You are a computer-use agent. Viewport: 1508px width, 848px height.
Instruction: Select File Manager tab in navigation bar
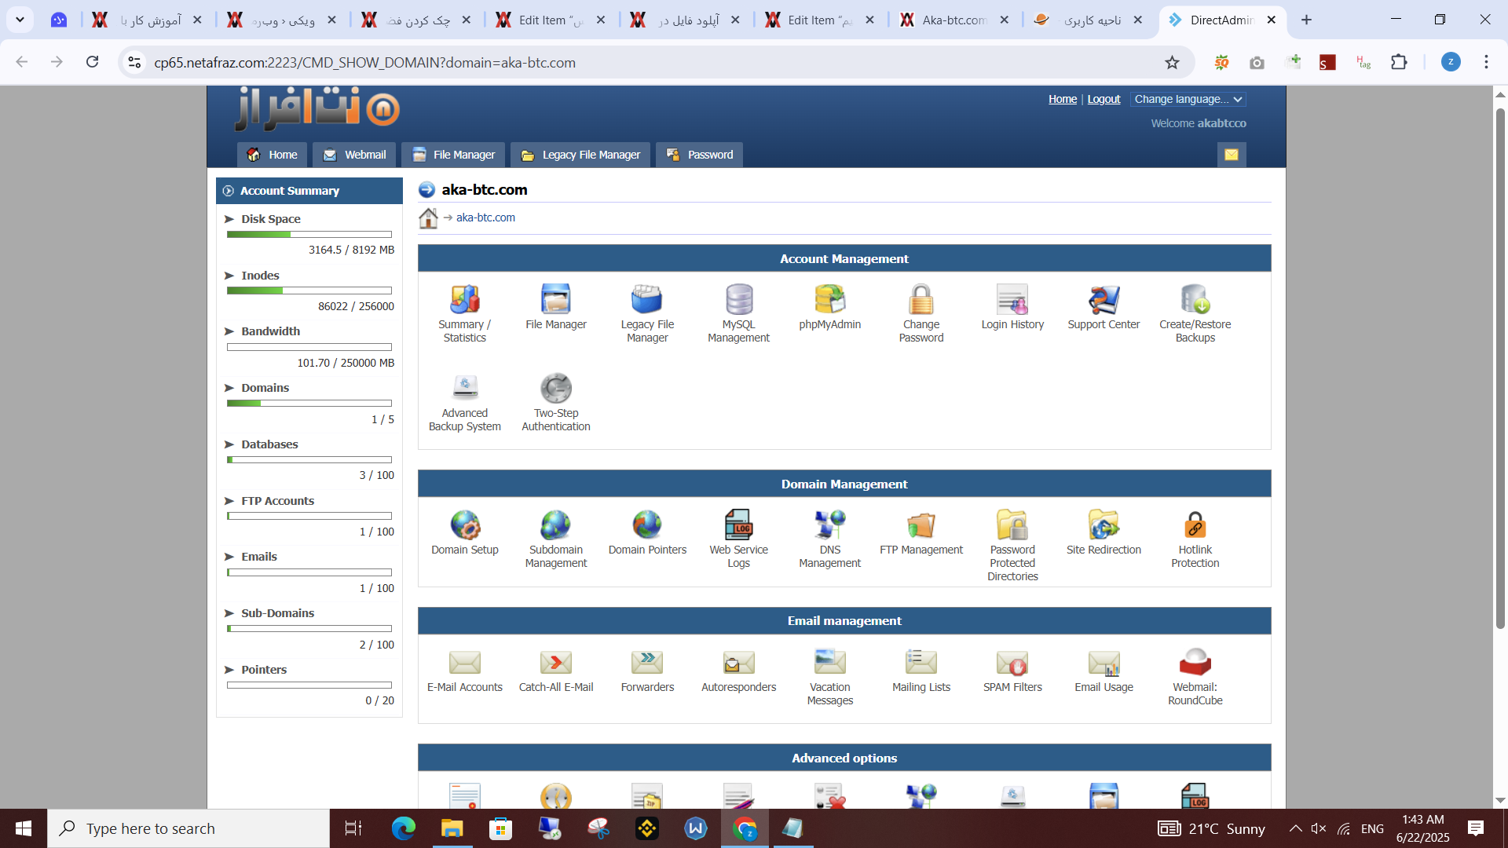[x=454, y=155]
